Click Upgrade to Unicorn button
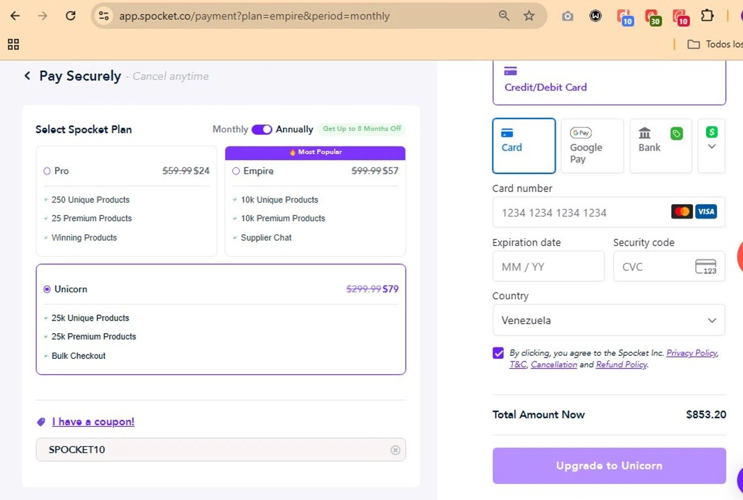 [x=609, y=466]
